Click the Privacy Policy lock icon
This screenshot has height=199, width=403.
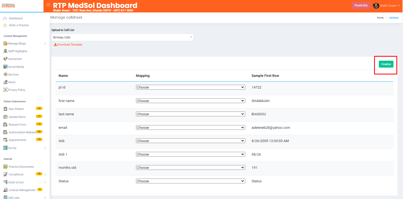5,90
